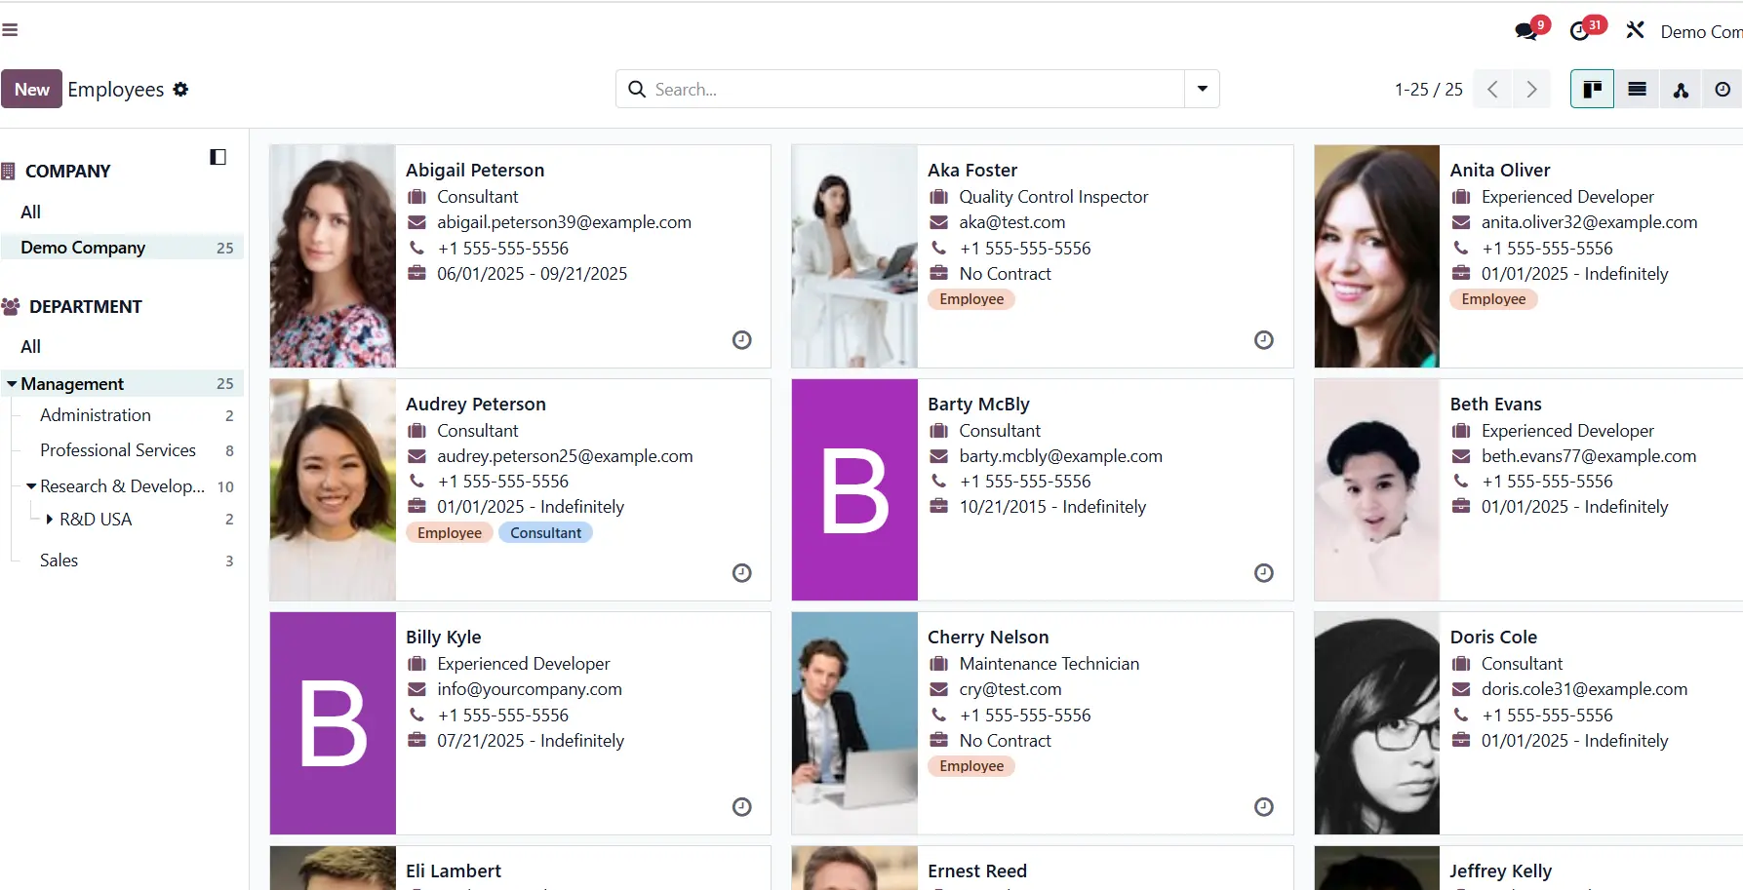Open Jeffrey Kelly employee name

coord(1501,871)
